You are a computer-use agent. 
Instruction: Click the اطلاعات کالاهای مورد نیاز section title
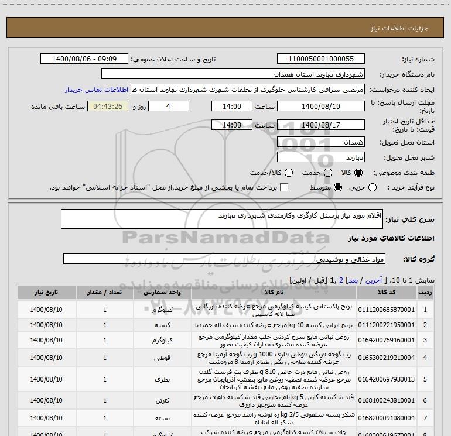coord(391,238)
